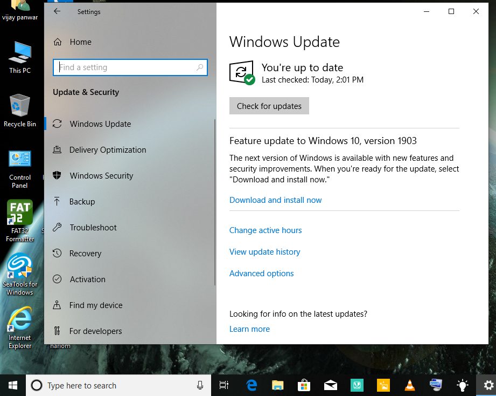
Task: Open the yellow Photos app icon in taskbar
Action: [383, 385]
